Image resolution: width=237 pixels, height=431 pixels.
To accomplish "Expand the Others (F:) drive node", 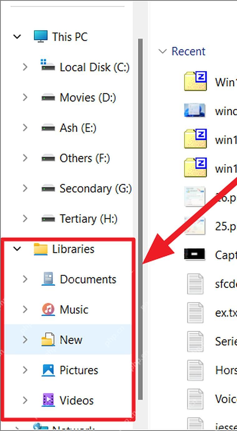I will pyautogui.click(x=25, y=158).
